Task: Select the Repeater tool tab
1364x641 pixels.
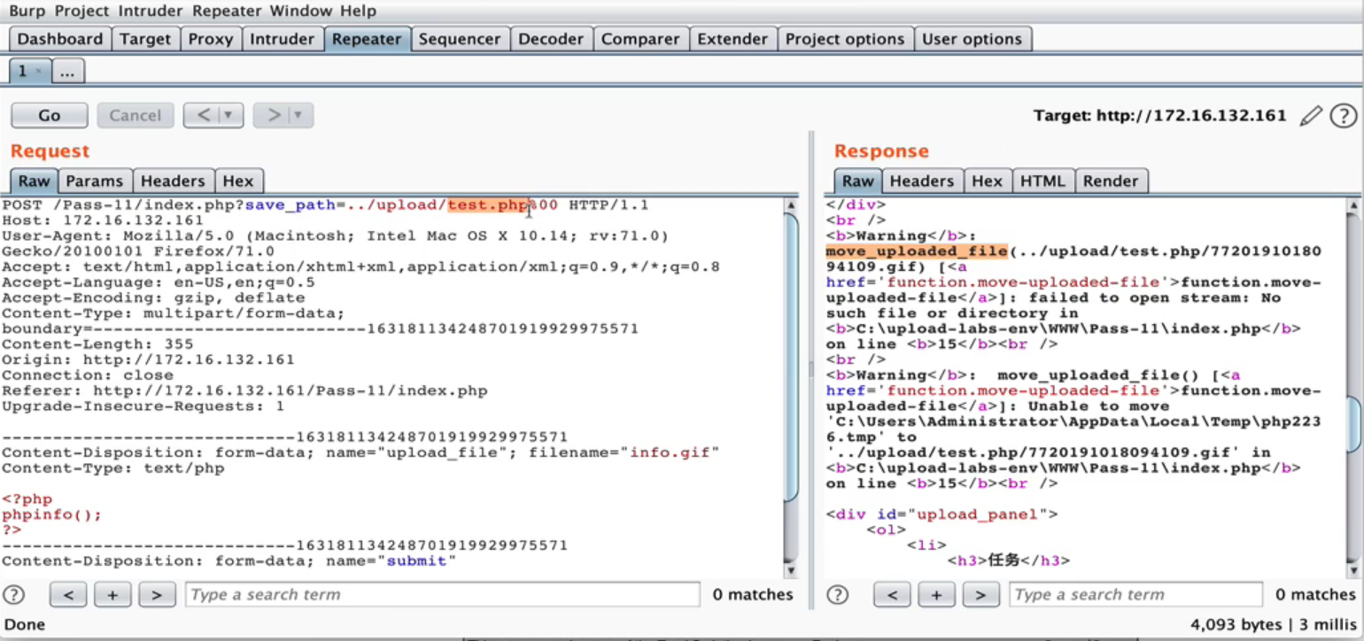Action: coord(367,39)
